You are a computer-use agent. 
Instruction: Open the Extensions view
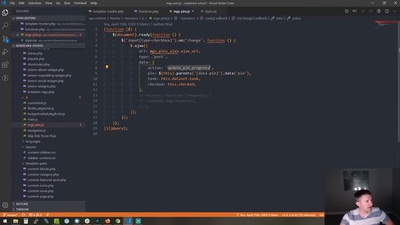[x=5, y=64]
